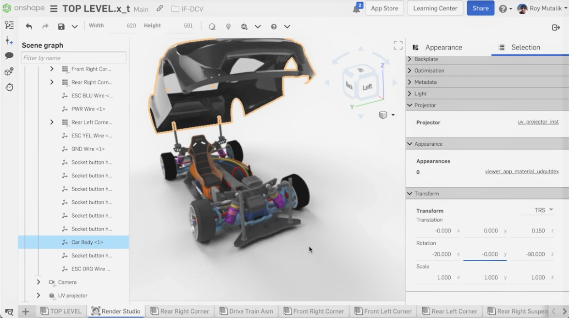Open the viewer_app_material_udqutdex link
The width and height of the screenshot is (569, 318).
[x=522, y=172]
